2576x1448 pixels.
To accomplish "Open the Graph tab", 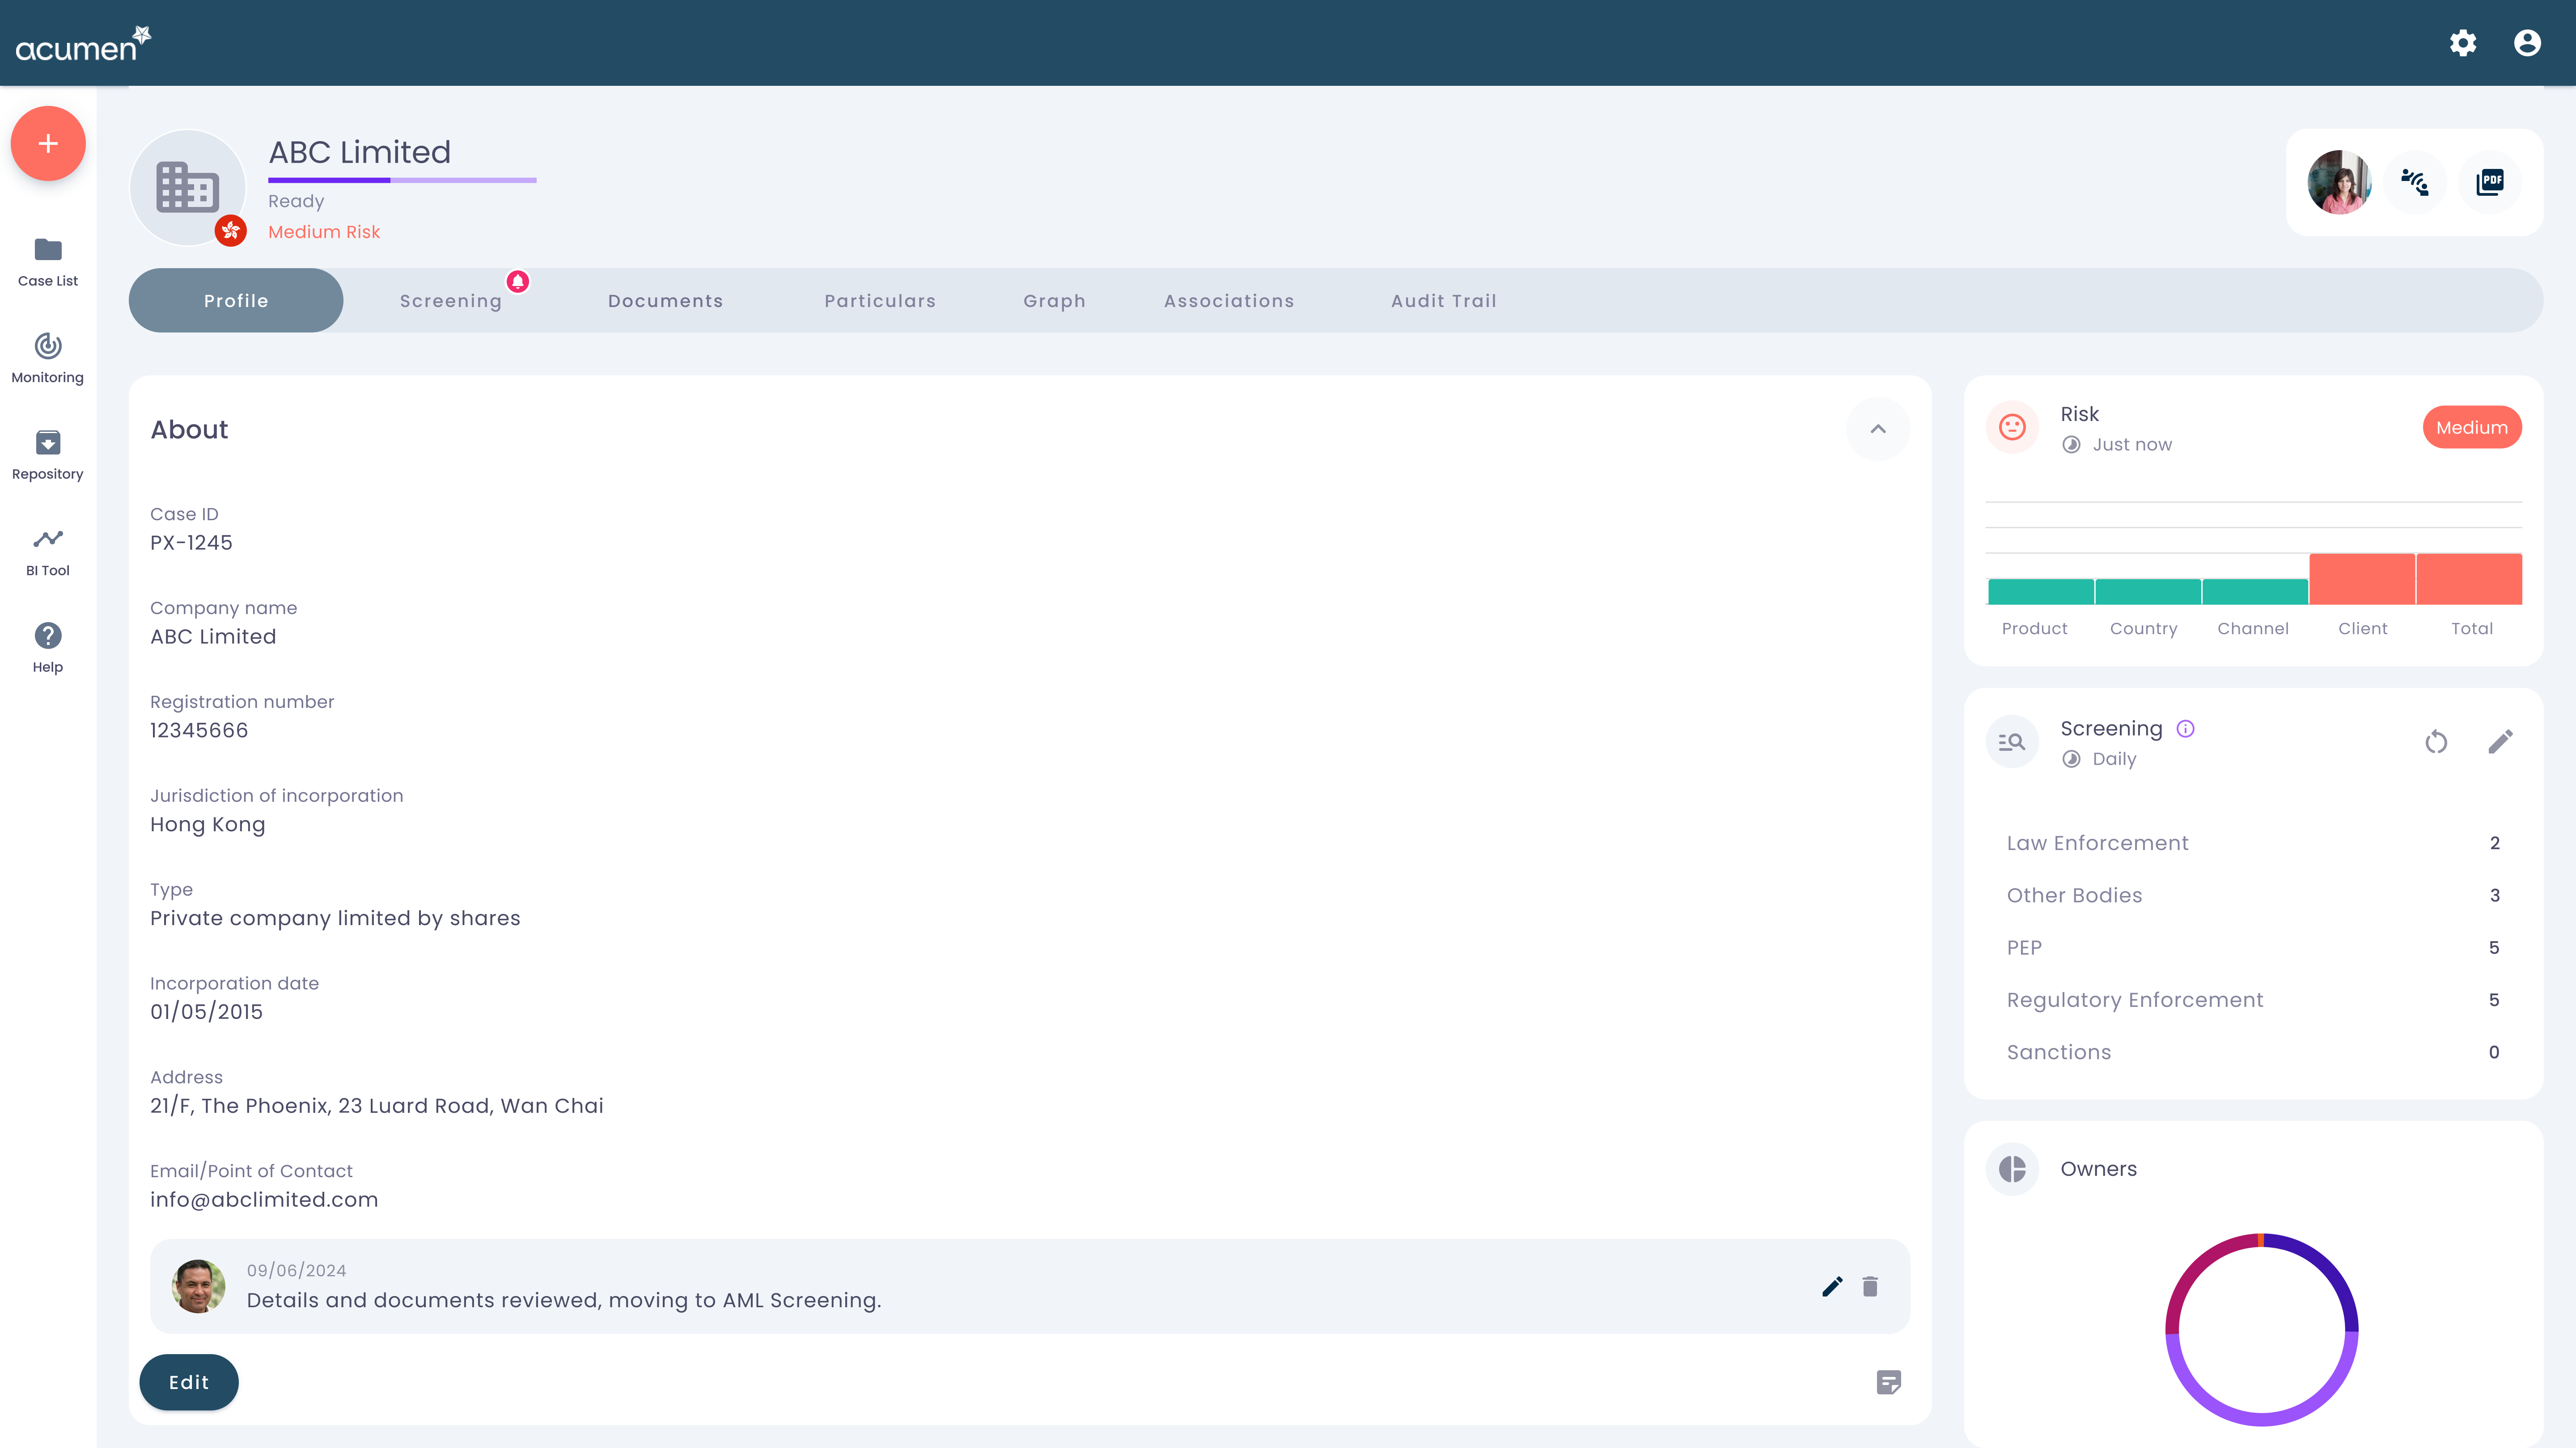I will 1055,301.
